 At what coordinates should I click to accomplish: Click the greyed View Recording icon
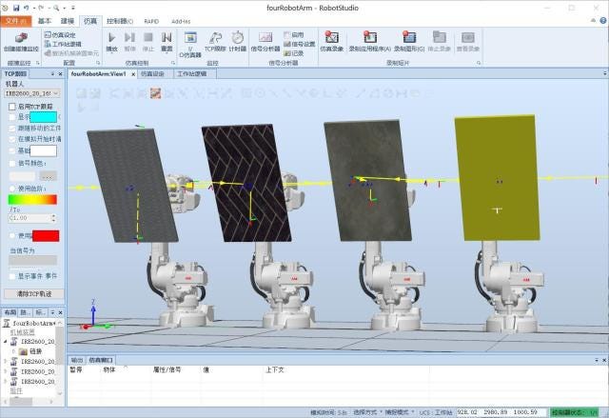[x=468, y=38]
